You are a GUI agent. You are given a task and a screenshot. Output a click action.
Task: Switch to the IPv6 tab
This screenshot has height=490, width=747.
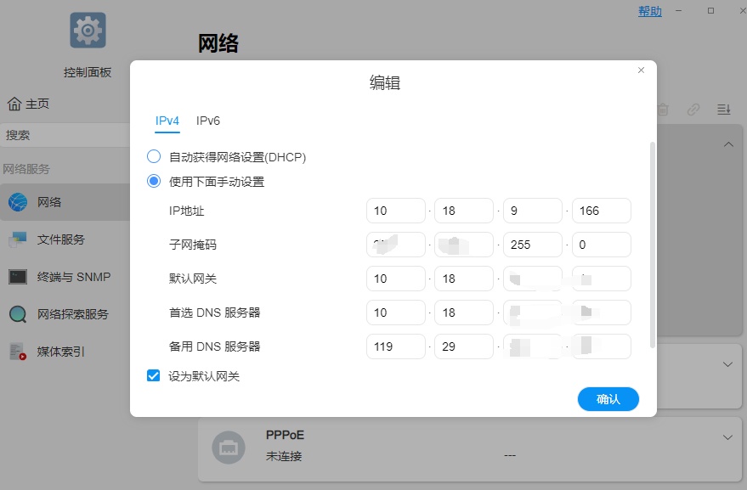click(x=208, y=121)
